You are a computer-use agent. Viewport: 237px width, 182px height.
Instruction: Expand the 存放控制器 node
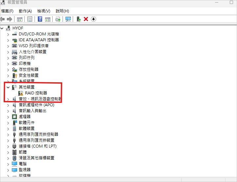pyautogui.click(x=8, y=70)
